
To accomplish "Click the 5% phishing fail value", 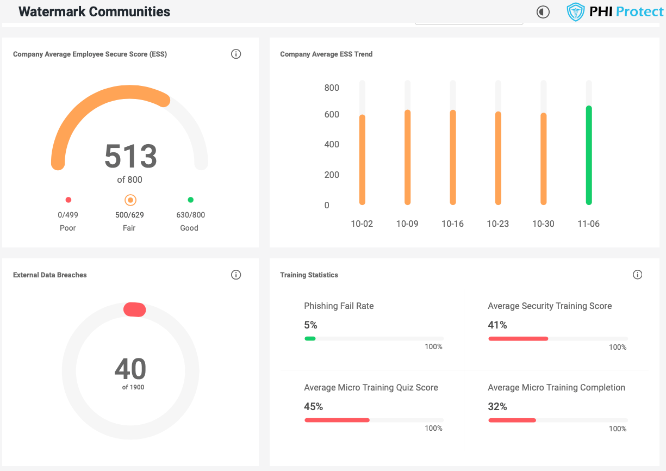I will tap(310, 325).
